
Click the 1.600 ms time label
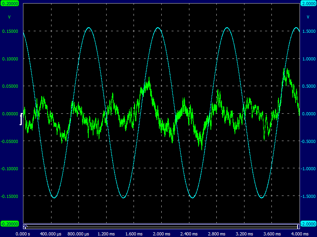(134, 234)
